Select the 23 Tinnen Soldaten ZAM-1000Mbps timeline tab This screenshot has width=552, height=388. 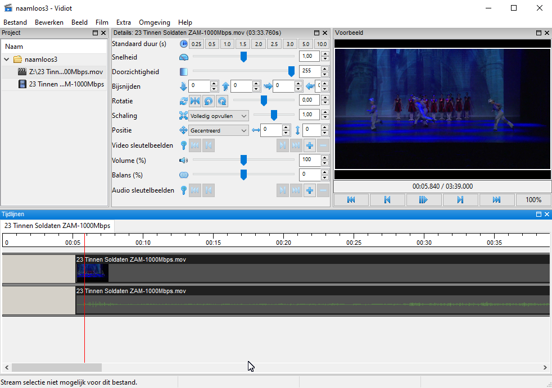pyautogui.click(x=57, y=226)
